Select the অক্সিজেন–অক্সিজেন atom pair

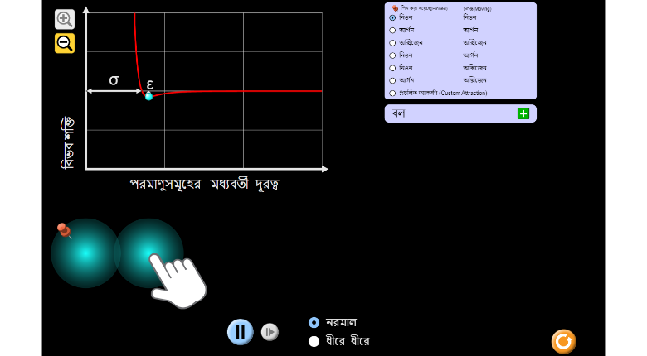click(392, 42)
